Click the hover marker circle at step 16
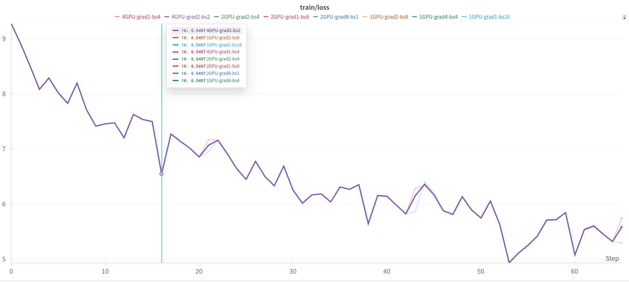 tap(161, 174)
